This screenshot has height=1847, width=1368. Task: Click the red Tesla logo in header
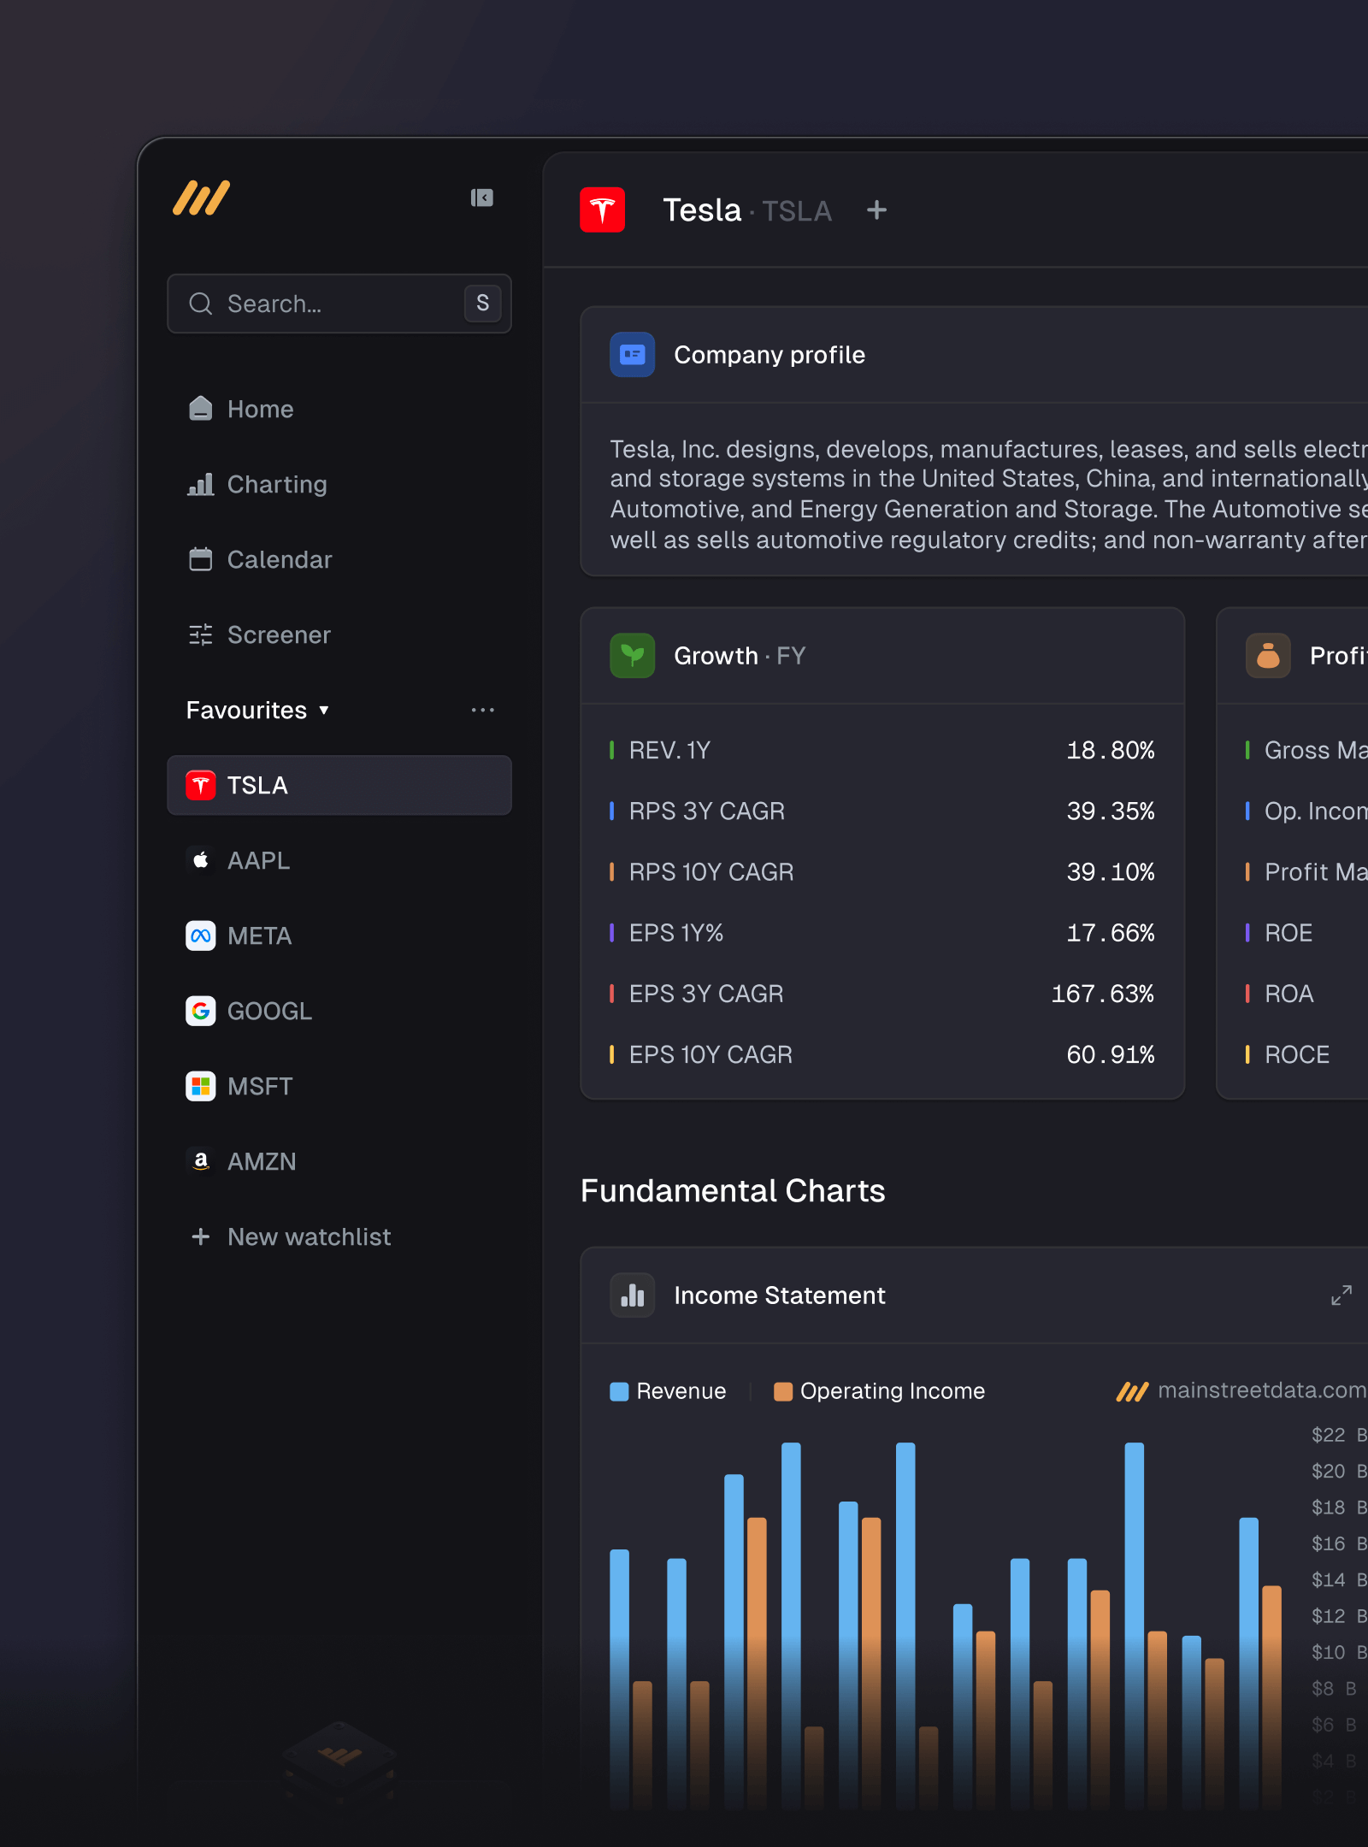pyautogui.click(x=602, y=210)
